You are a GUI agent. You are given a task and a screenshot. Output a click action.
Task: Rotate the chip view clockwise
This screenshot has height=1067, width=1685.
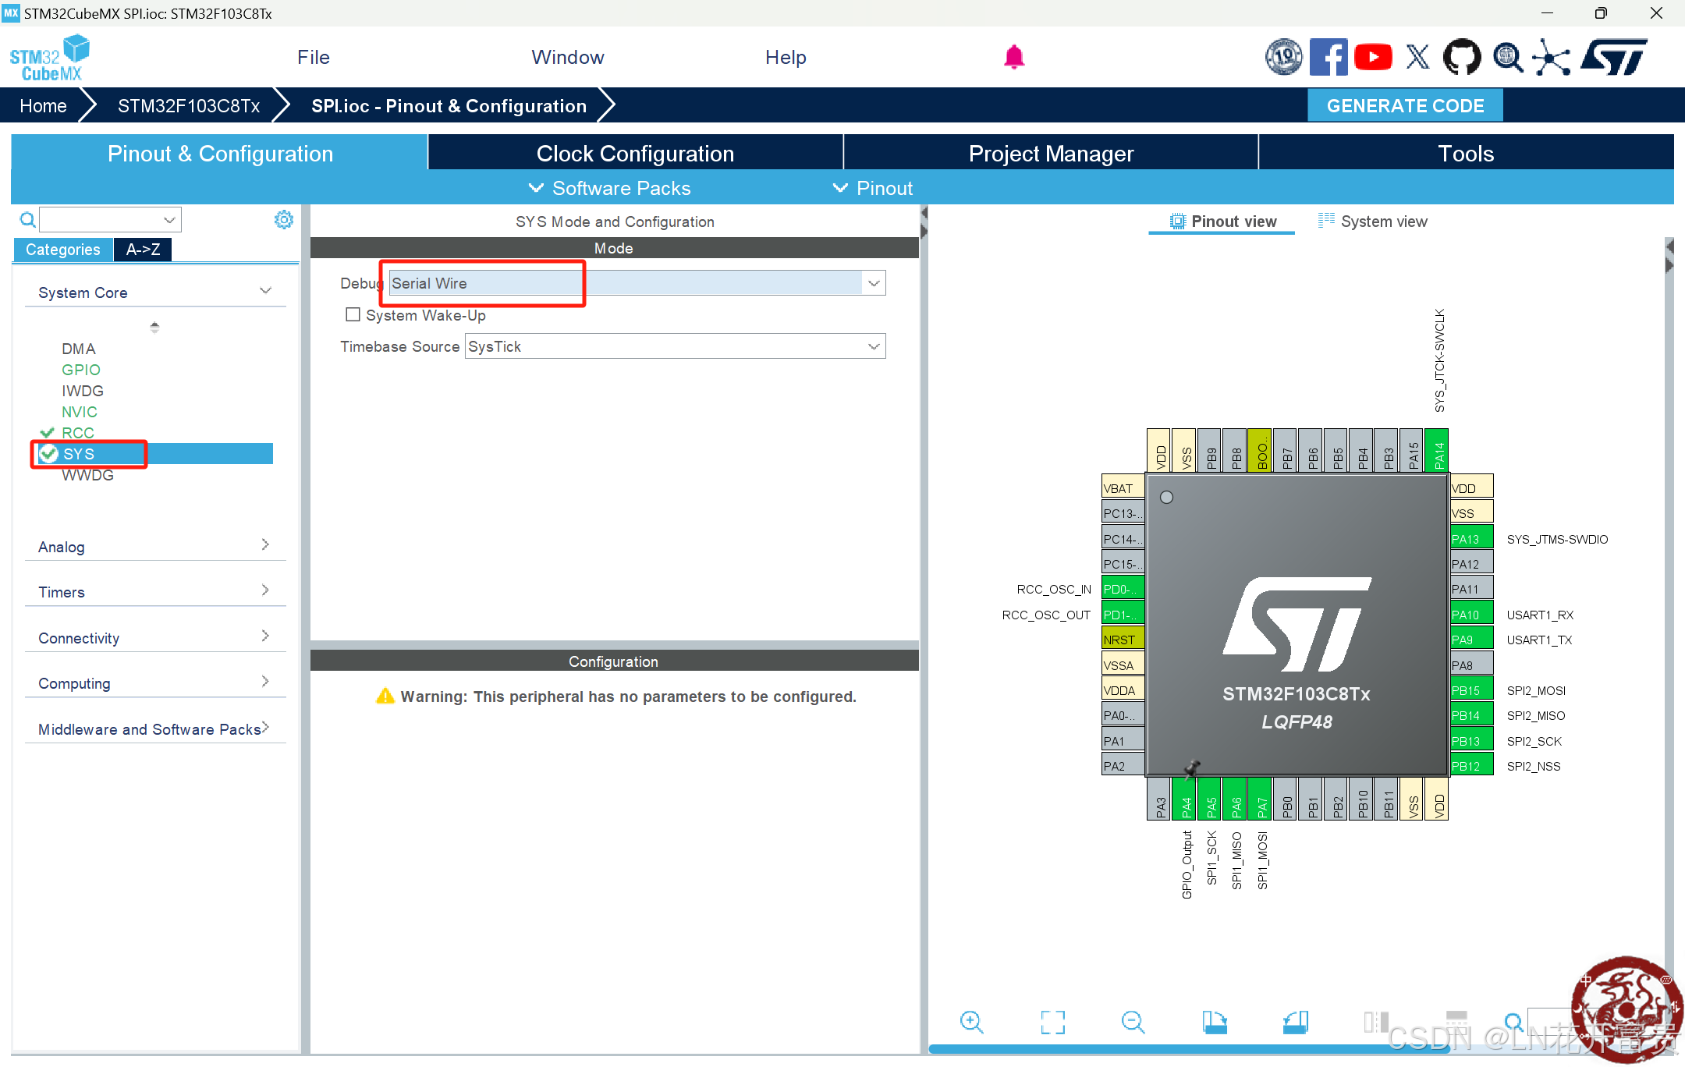(x=1214, y=1022)
